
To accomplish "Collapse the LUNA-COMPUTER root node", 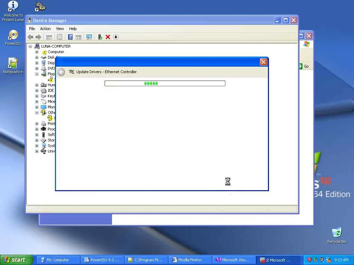I will [x=30, y=47].
